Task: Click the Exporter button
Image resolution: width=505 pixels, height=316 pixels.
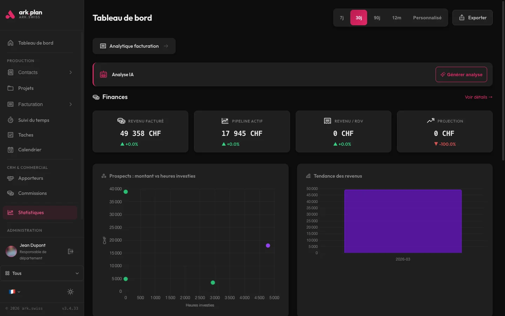Action: click(472, 18)
